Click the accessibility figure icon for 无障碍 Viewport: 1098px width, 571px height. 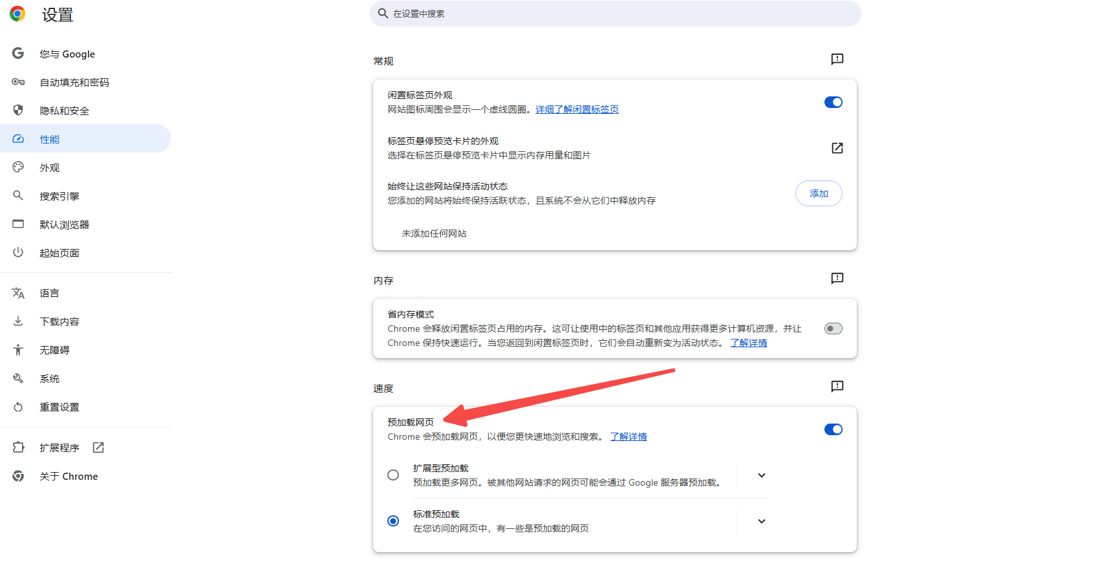click(x=18, y=350)
